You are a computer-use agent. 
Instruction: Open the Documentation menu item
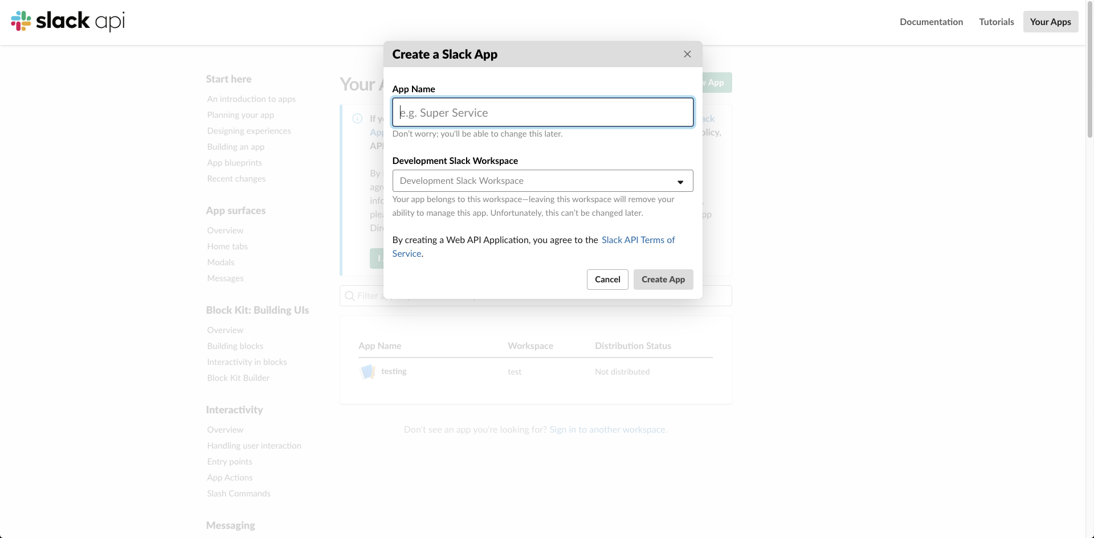931,22
